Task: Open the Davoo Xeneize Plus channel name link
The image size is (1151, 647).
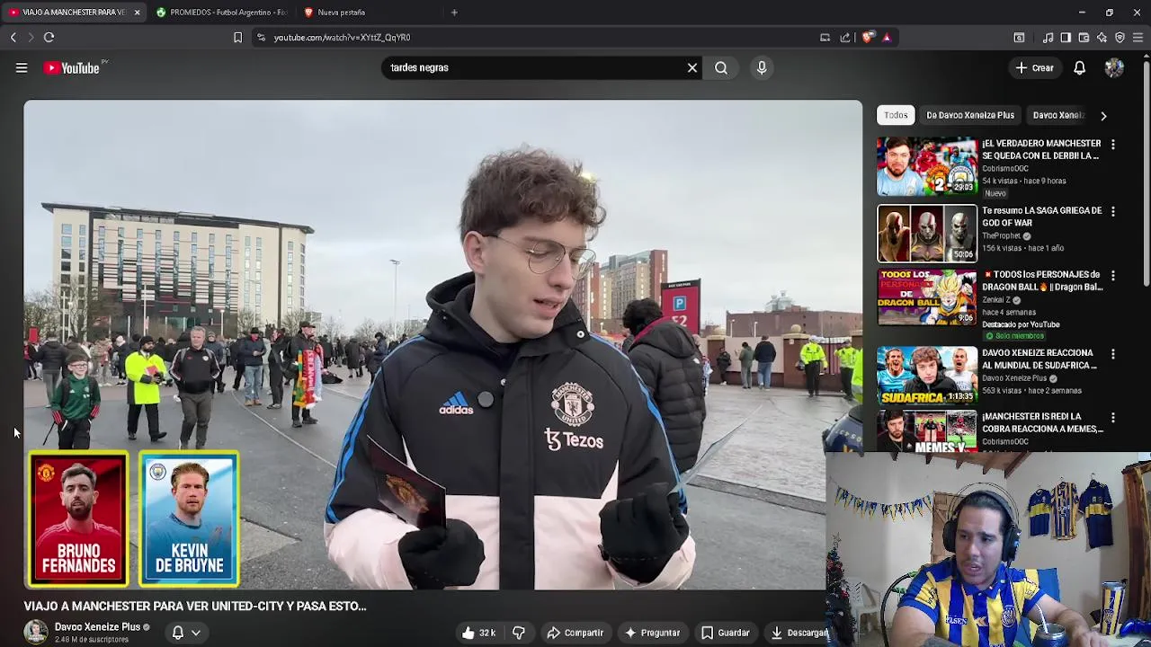Action: 97,626
